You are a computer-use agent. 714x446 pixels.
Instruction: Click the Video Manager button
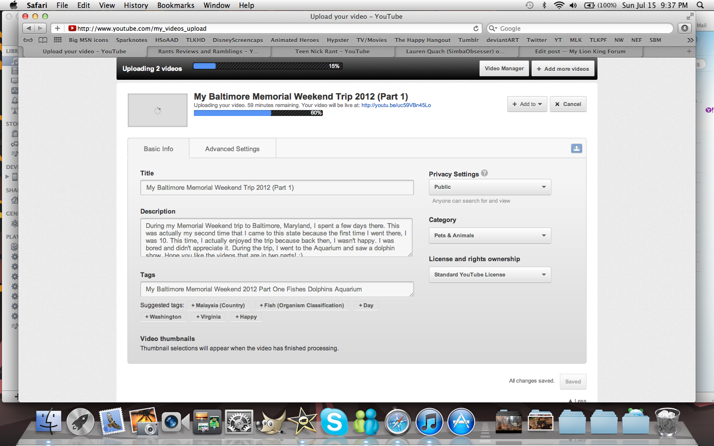click(504, 68)
